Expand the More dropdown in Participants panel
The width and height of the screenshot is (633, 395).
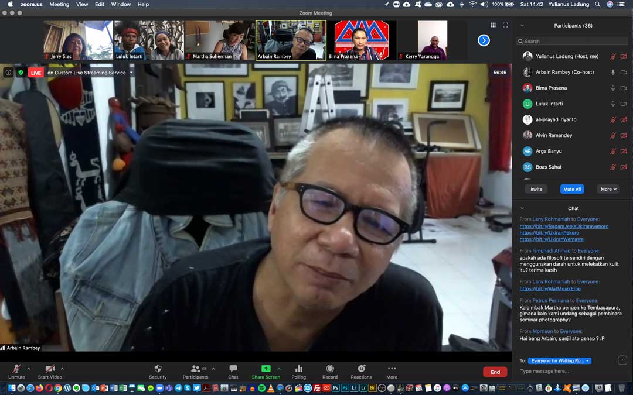608,189
